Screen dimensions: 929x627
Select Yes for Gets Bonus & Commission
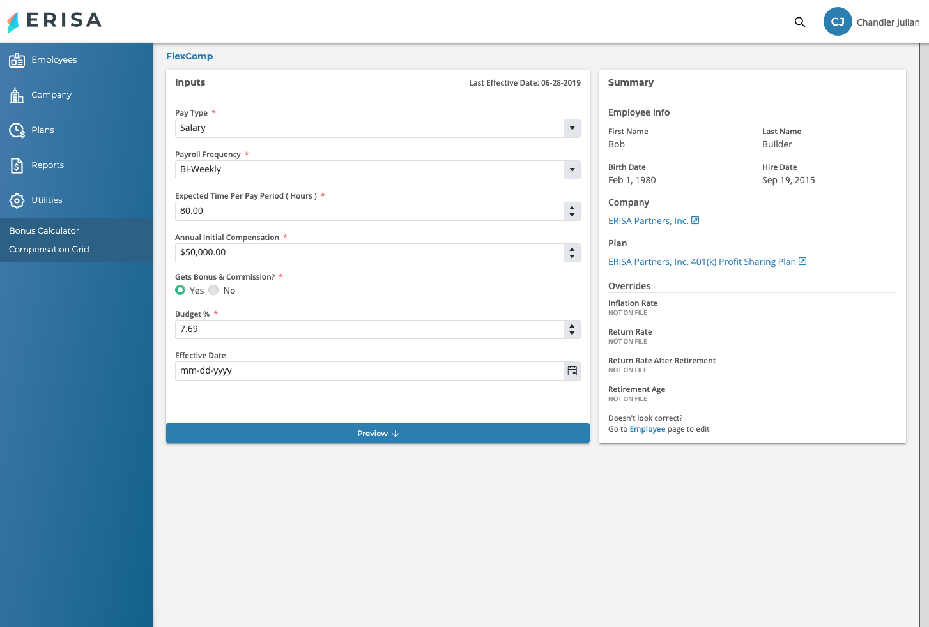[x=180, y=290]
